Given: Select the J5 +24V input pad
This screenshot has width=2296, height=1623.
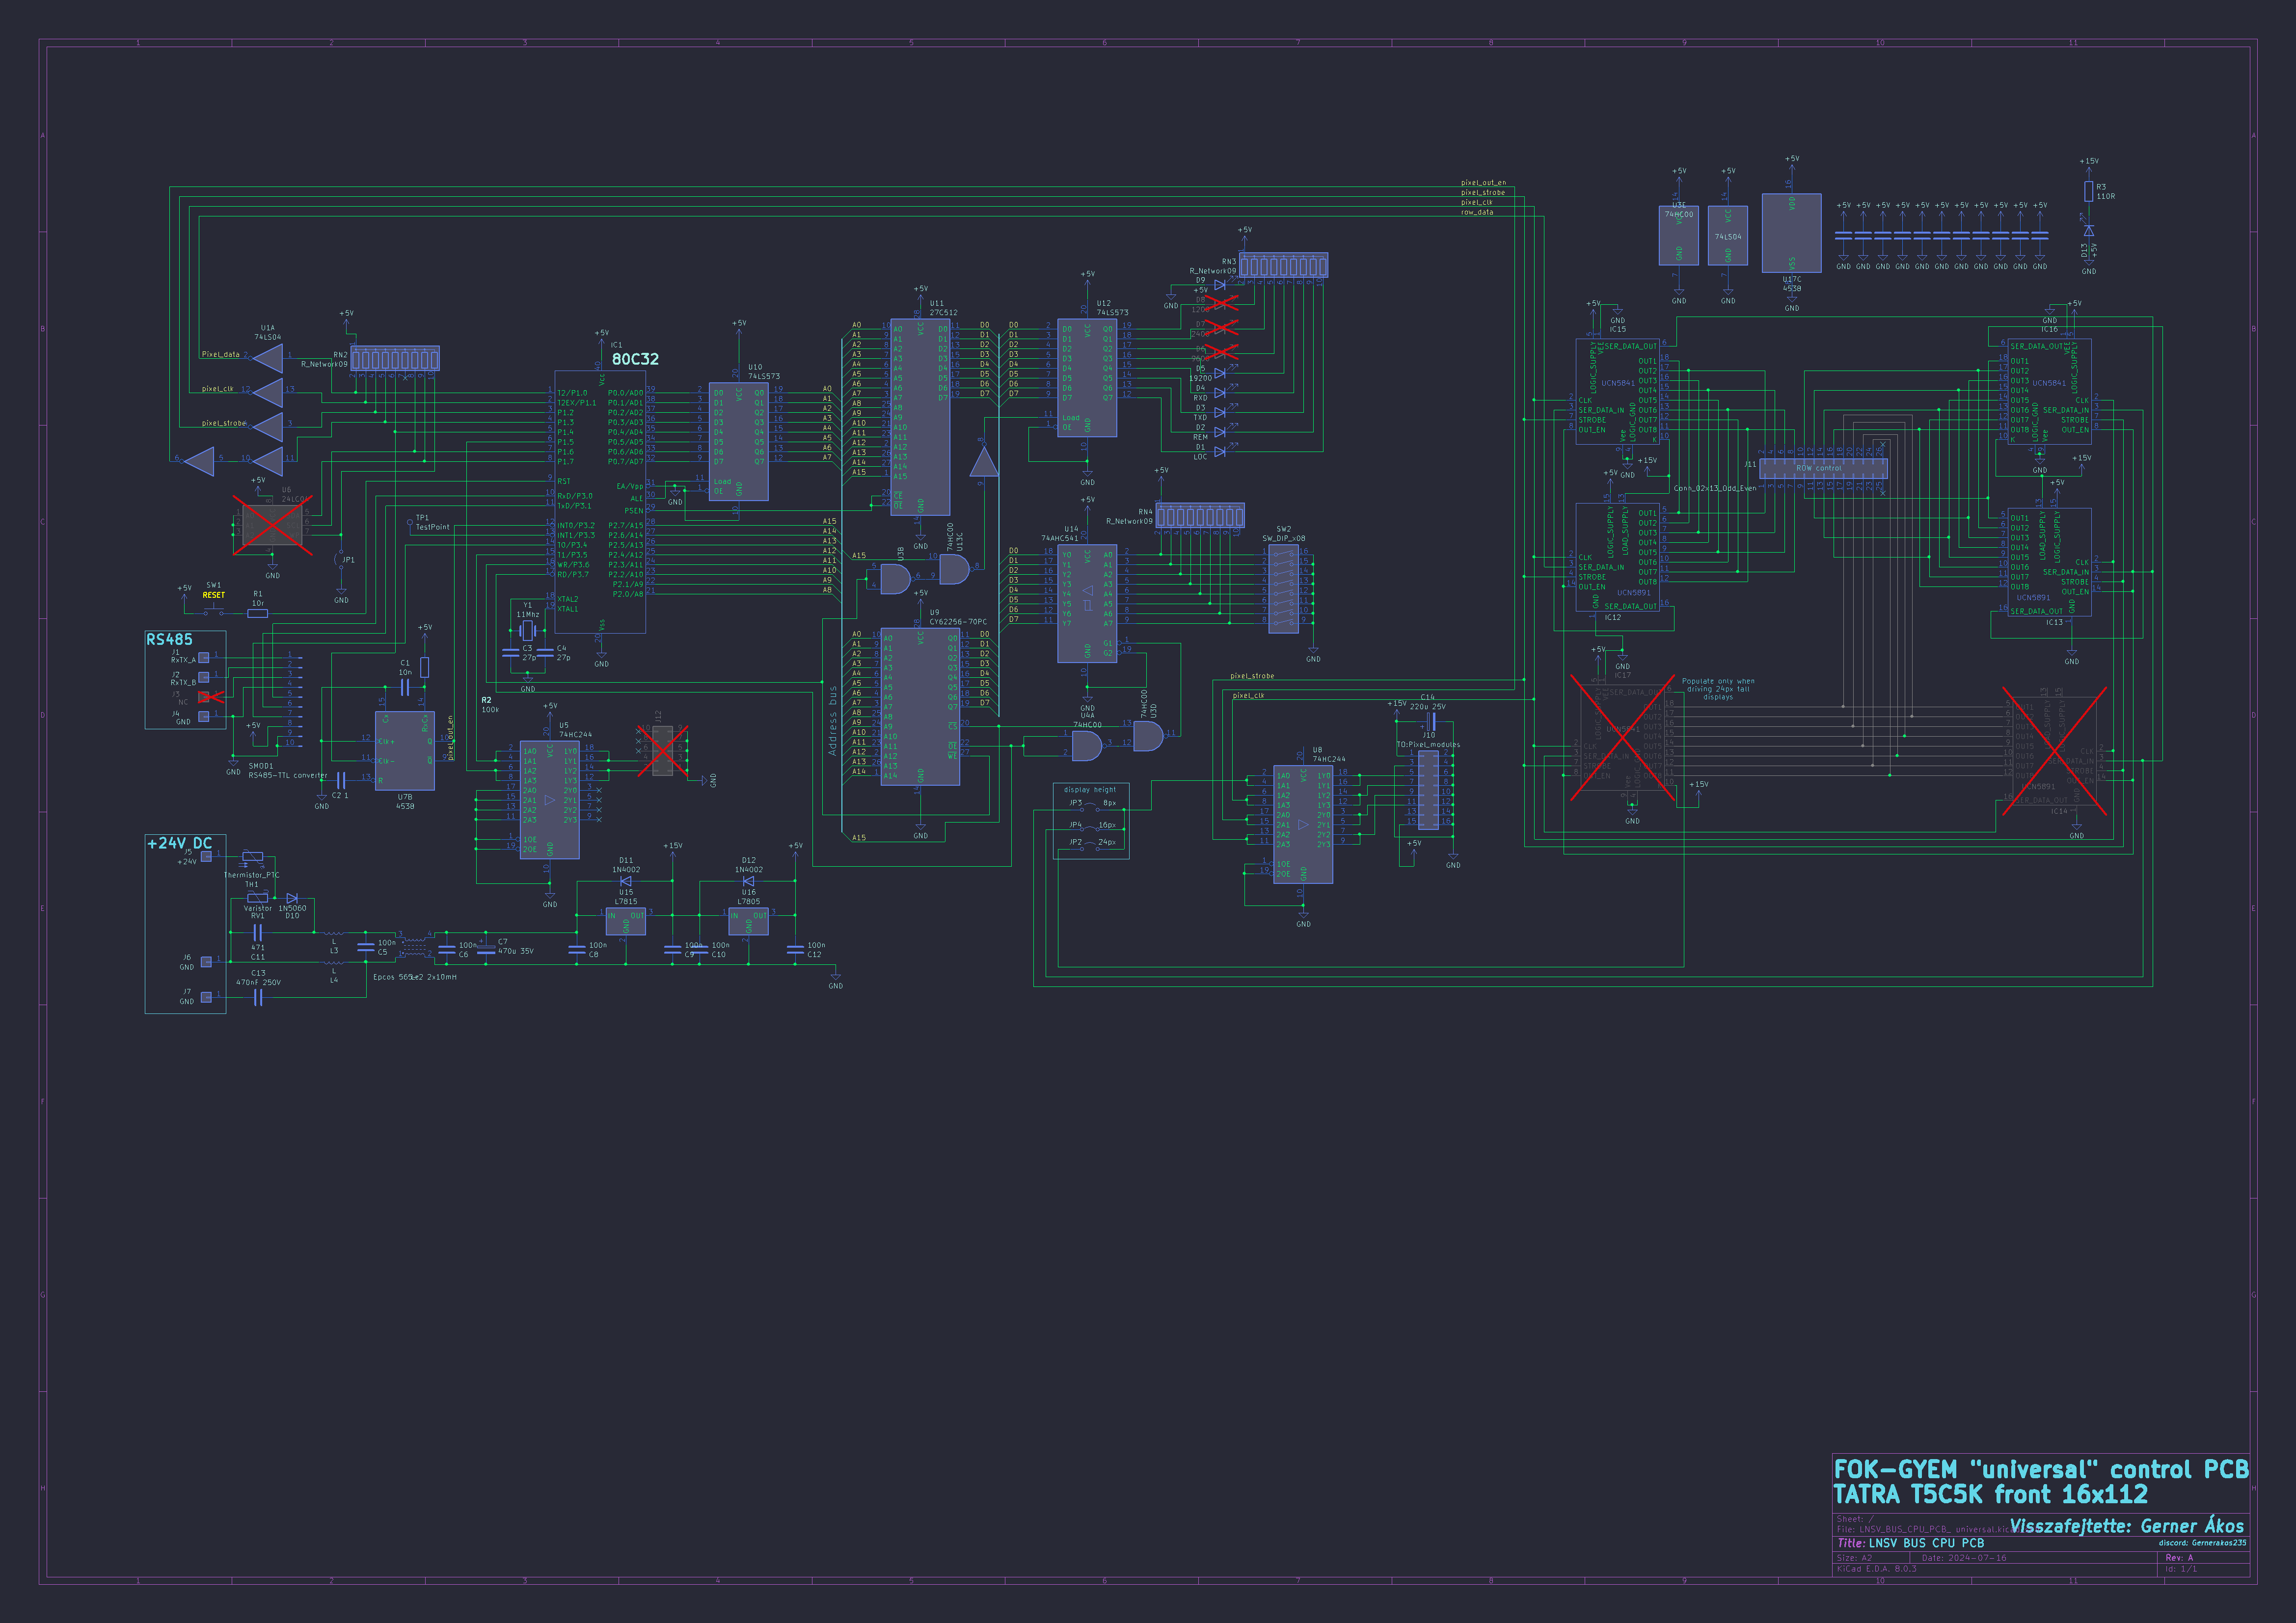Looking at the screenshot, I should click(206, 856).
